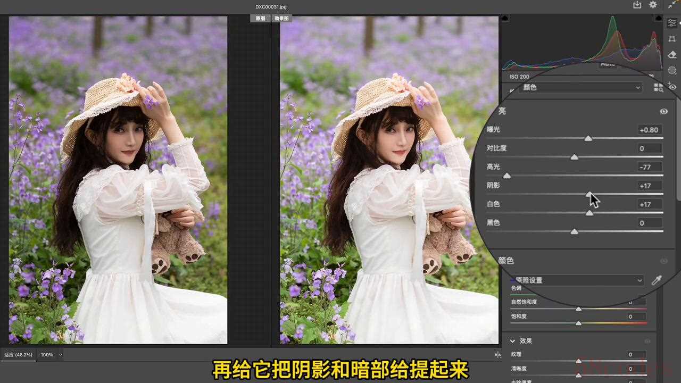The image size is (681, 383).
Task: Click the 黑色 slider handle
Action: [x=574, y=231]
